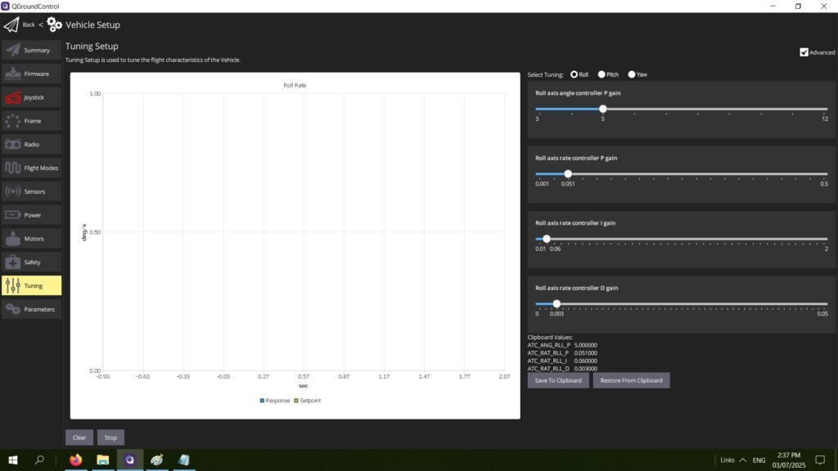
Task: Click the Tuning sliders icon in sidebar
Action: point(13,285)
